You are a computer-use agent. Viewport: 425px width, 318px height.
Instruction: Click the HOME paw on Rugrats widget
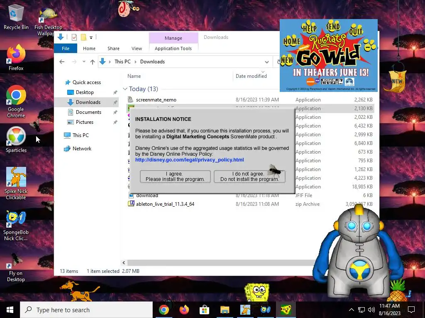pyautogui.click(x=292, y=41)
